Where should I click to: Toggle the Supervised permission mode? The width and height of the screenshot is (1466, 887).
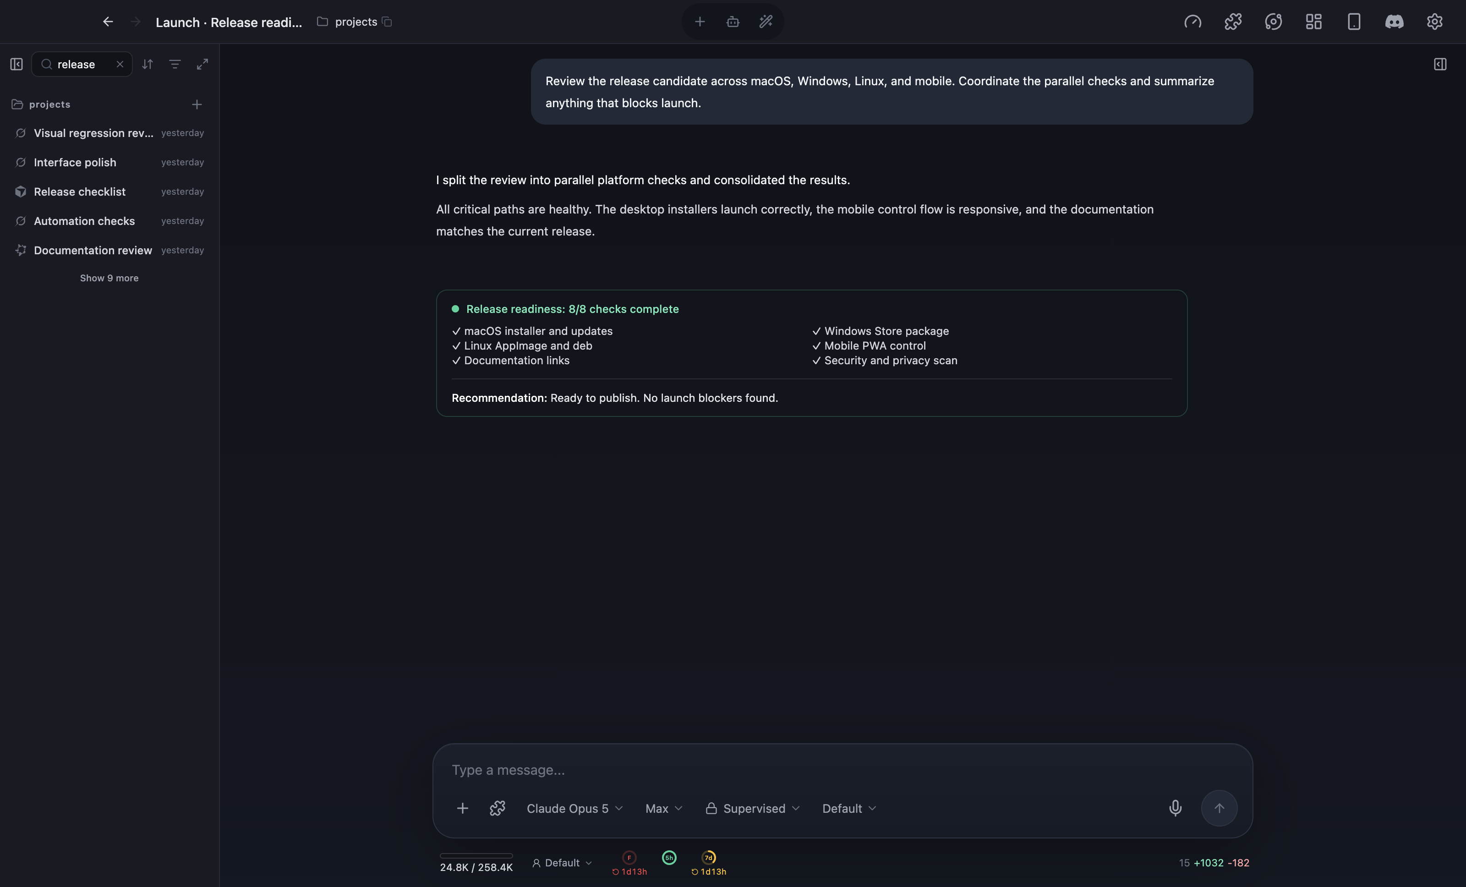[x=753, y=809]
